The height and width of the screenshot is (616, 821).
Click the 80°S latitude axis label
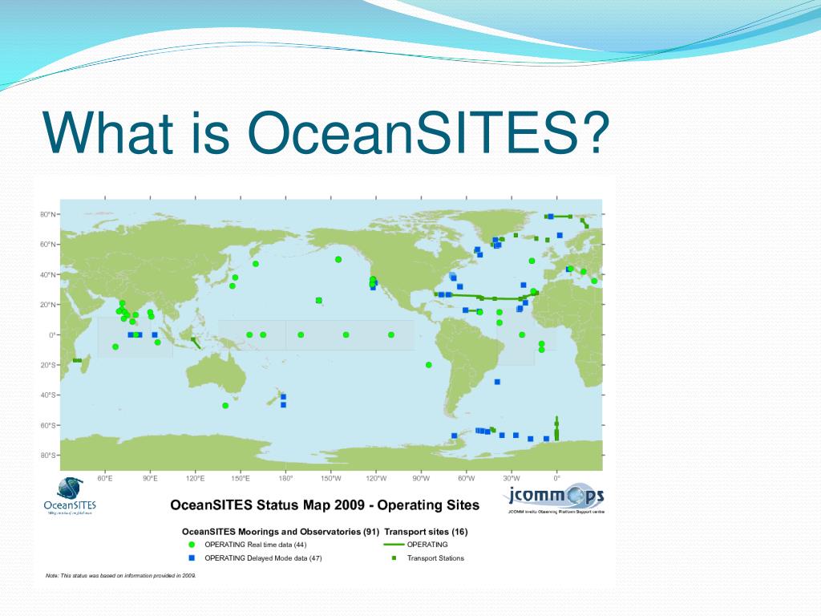pyautogui.click(x=48, y=456)
